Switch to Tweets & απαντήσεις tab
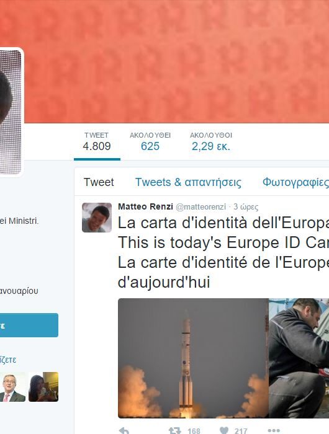Screen dimensions: 329x434 click(188, 182)
